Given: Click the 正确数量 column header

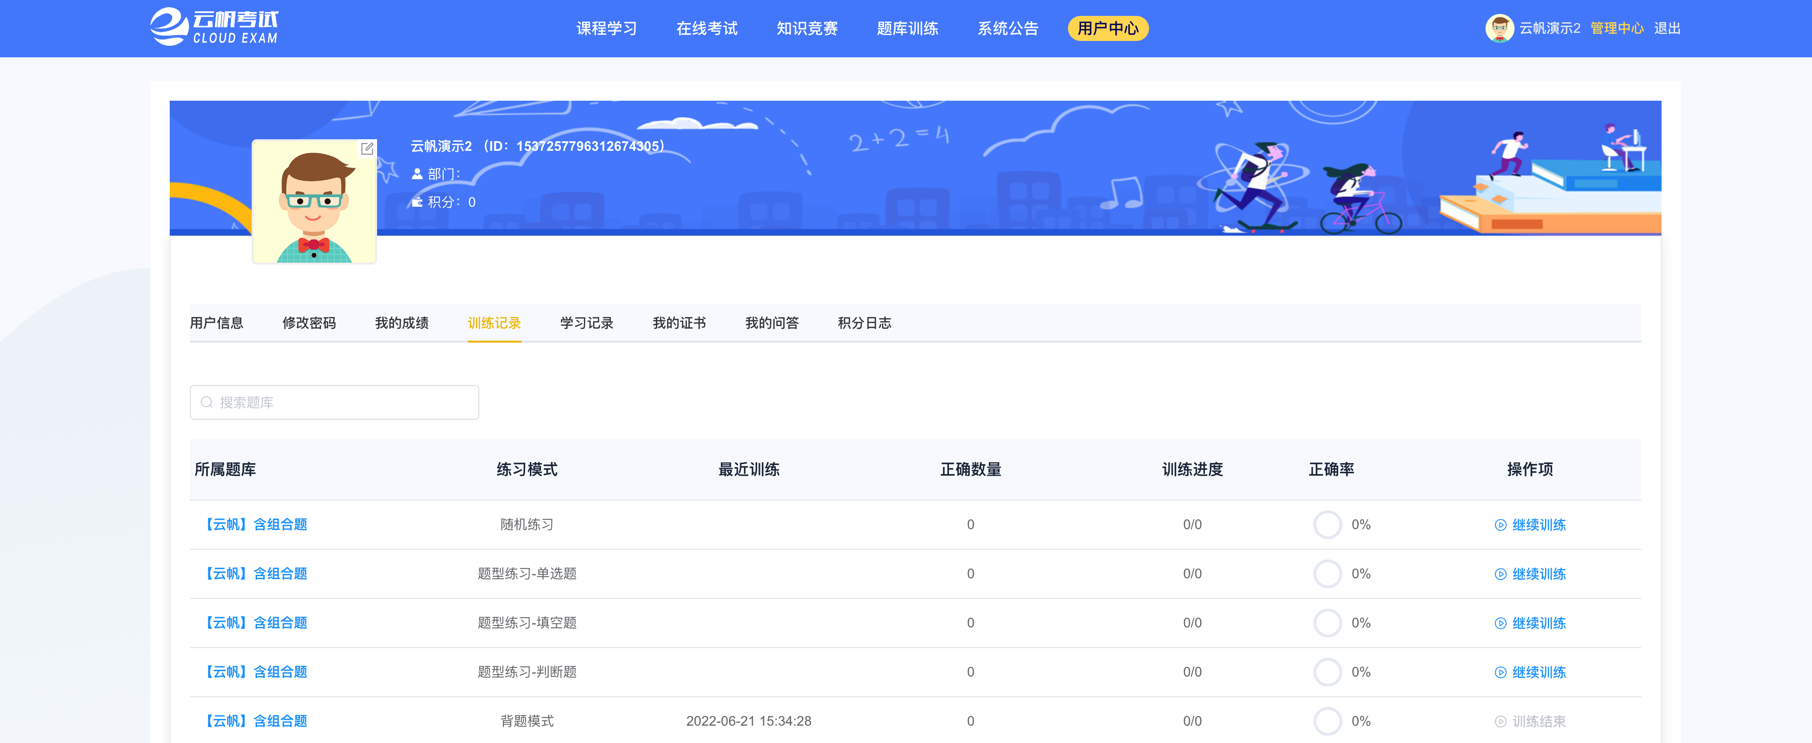Looking at the screenshot, I should (971, 470).
